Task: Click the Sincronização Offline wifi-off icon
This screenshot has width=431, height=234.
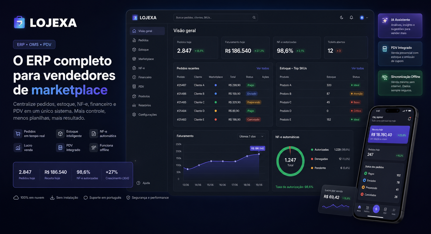Action: pos(385,77)
